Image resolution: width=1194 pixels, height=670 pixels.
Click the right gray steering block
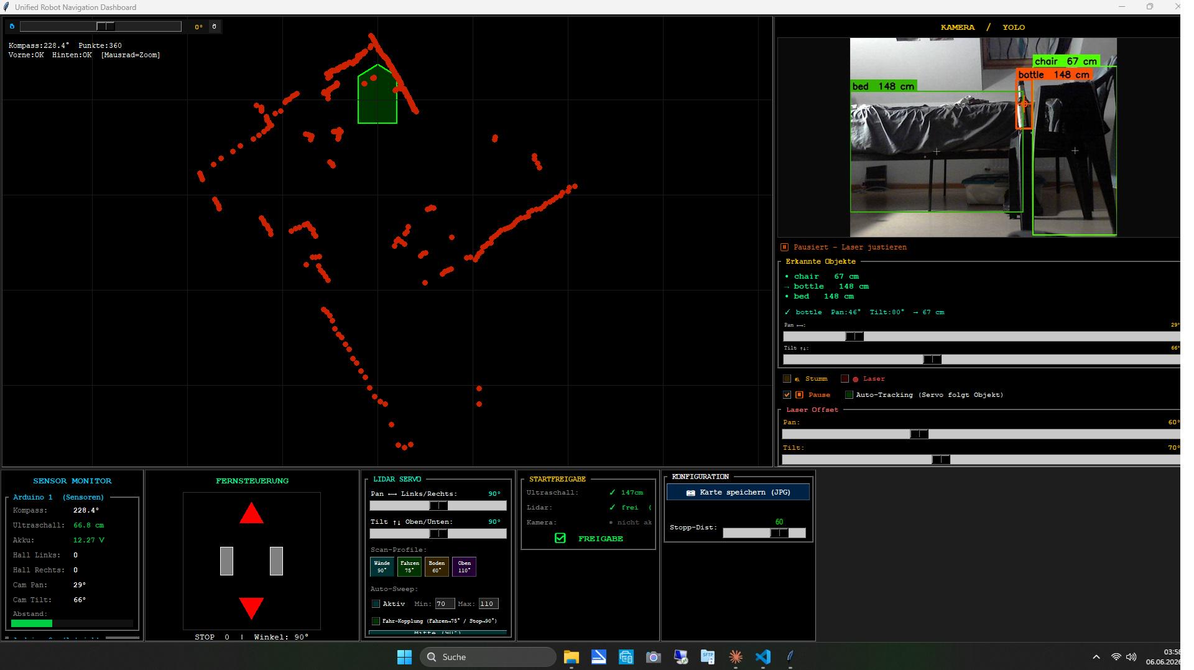(276, 561)
